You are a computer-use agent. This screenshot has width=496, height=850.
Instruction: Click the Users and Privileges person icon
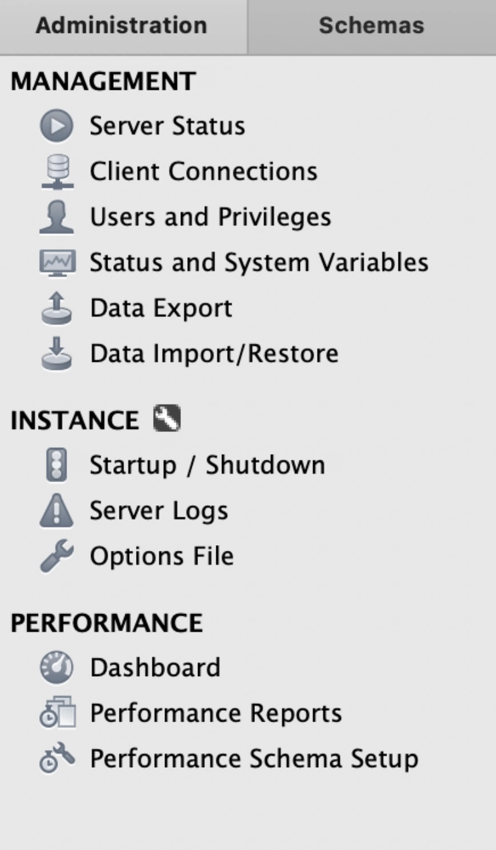(57, 217)
